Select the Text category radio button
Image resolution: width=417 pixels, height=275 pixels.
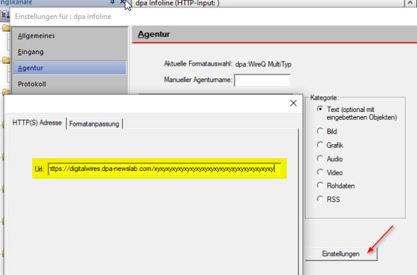[x=320, y=110]
